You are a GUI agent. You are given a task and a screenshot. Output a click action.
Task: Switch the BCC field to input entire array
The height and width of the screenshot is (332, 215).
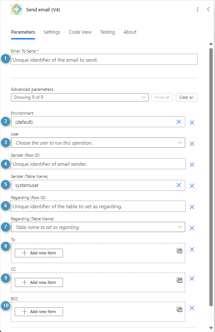[179, 309]
